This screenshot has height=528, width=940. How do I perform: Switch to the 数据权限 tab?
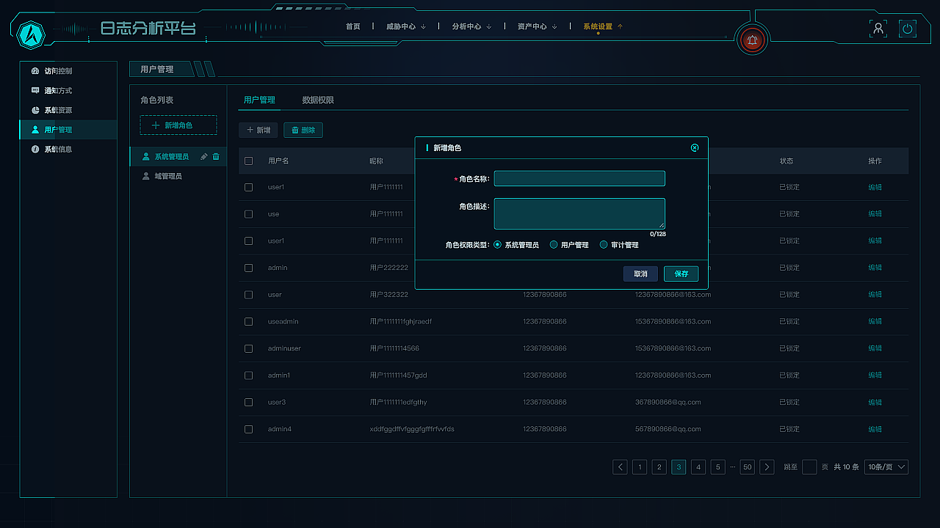318,100
